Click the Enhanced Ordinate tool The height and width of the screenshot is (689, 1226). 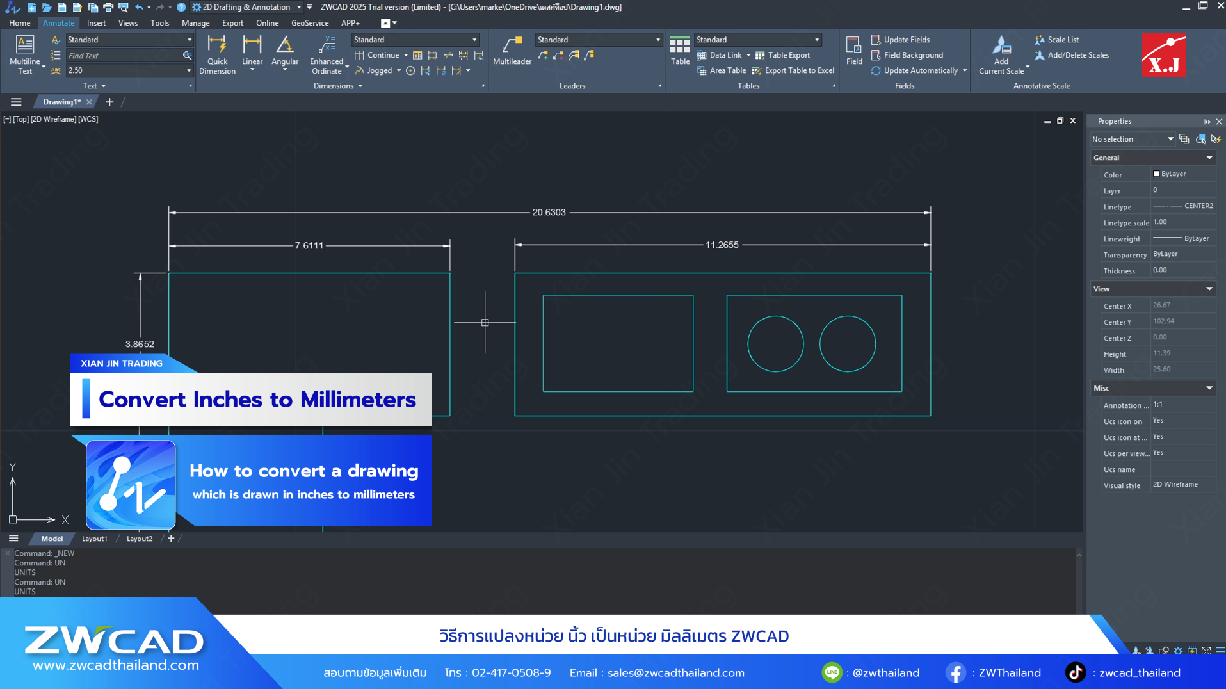point(327,55)
